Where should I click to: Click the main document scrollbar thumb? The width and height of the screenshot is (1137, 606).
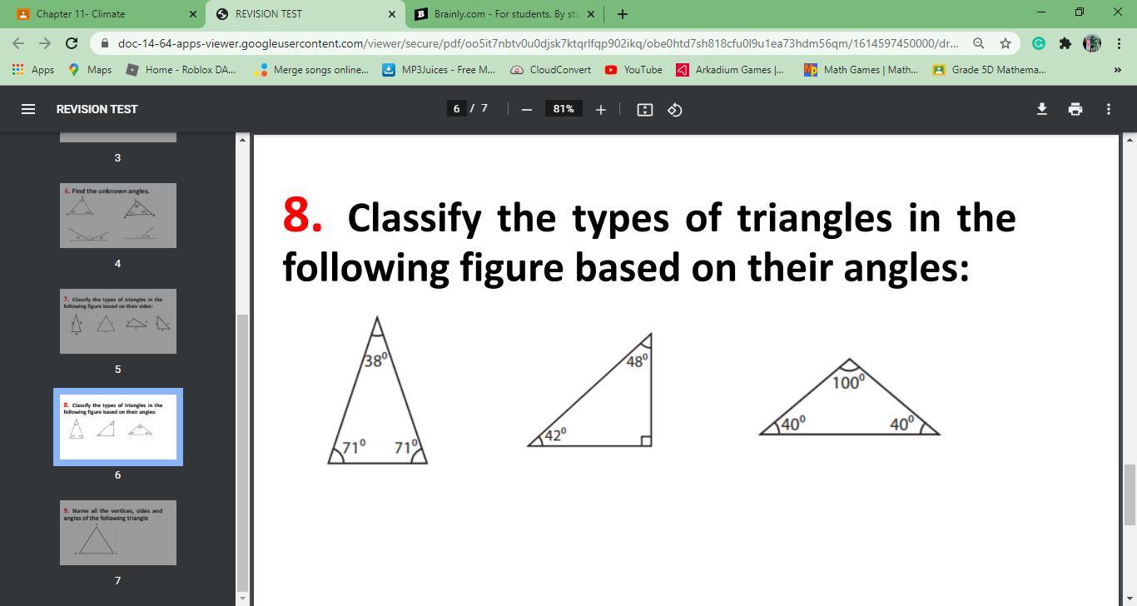coord(1130,494)
